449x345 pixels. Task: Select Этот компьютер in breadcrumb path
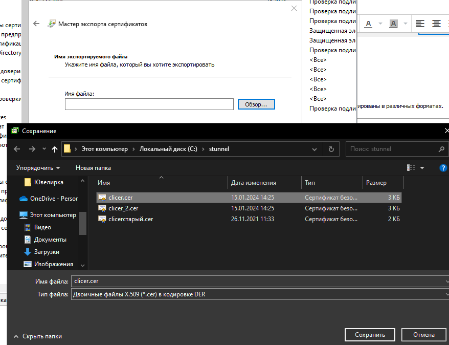click(104, 149)
